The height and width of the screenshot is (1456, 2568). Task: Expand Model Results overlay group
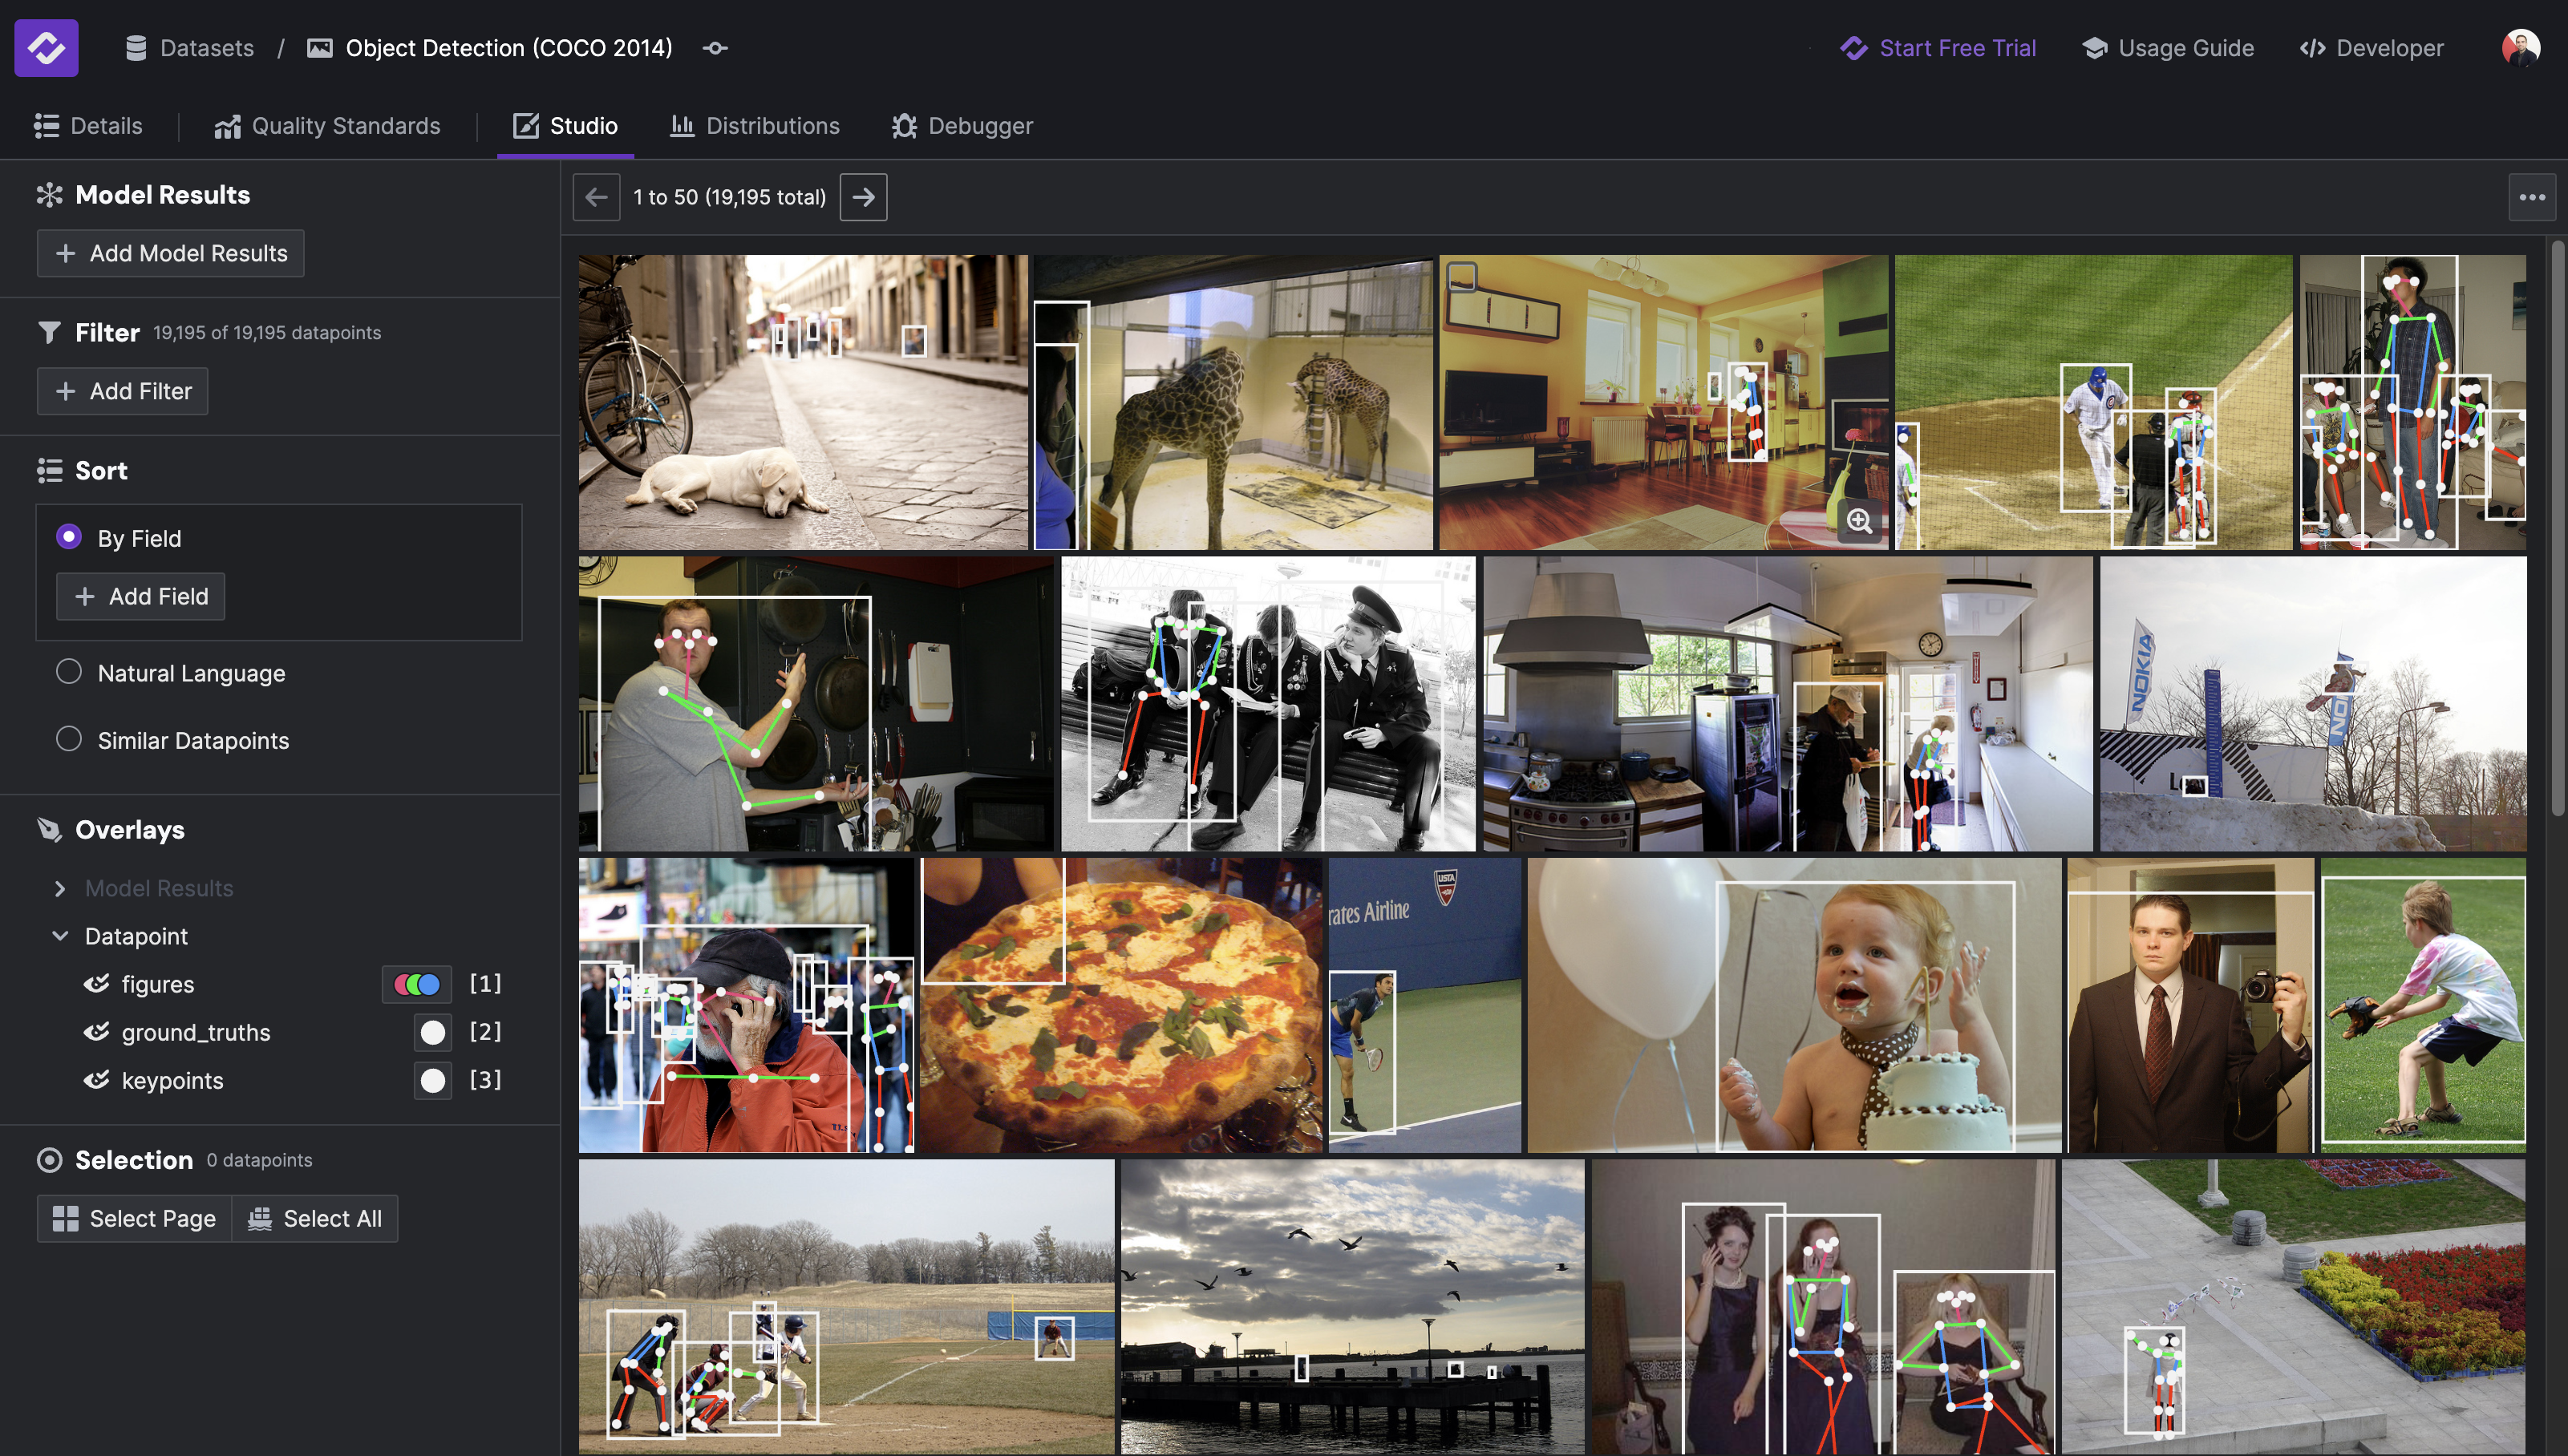(60, 888)
